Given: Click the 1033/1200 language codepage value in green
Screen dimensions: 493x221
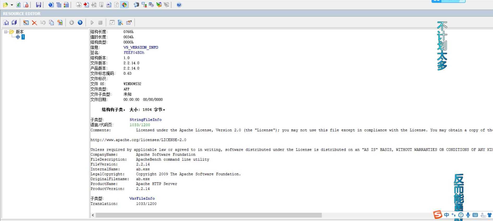Looking at the screenshot, I should tap(140, 125).
